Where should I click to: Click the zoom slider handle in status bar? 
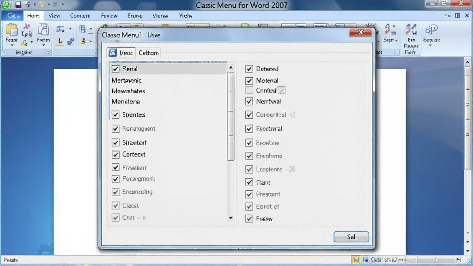(x=436, y=260)
